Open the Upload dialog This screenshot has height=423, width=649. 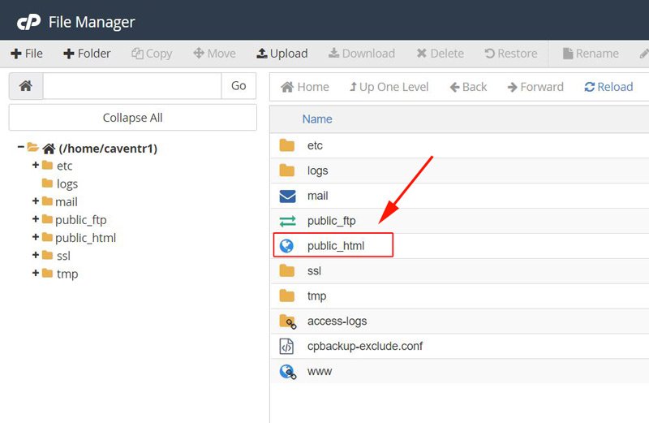(282, 54)
